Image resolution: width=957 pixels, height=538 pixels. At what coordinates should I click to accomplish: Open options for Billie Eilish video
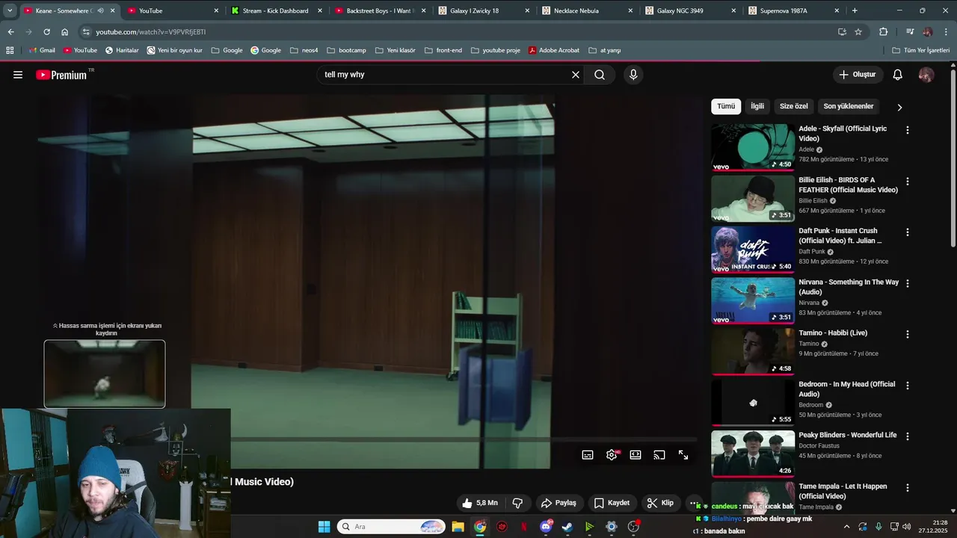coord(908,181)
